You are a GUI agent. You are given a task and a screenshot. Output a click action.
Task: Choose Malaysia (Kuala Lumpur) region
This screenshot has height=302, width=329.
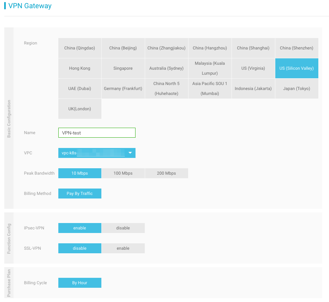click(x=210, y=68)
